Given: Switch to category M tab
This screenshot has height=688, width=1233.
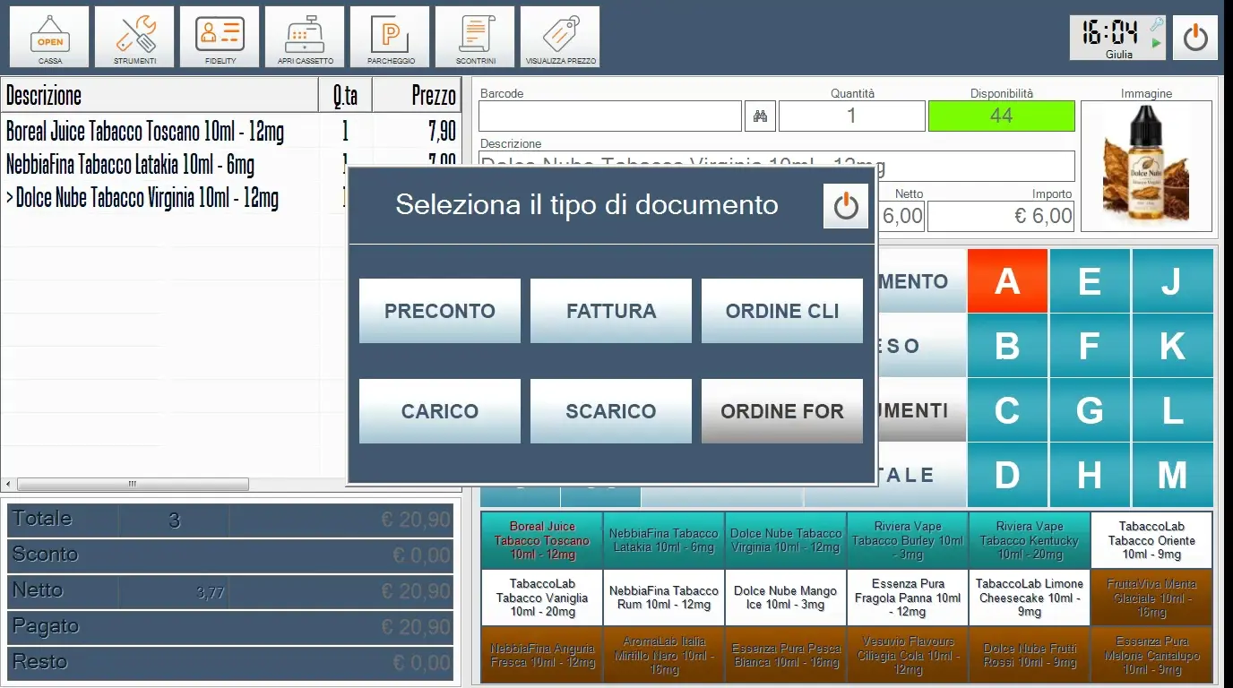Looking at the screenshot, I should point(1172,475).
